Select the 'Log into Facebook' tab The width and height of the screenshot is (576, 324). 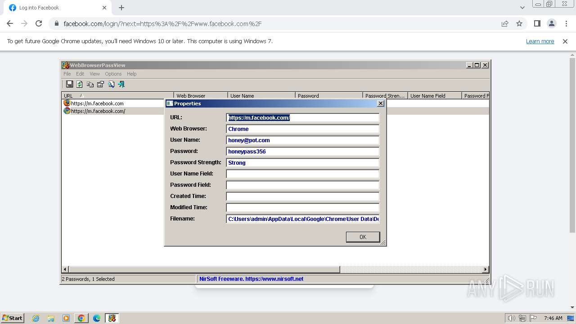point(57,8)
